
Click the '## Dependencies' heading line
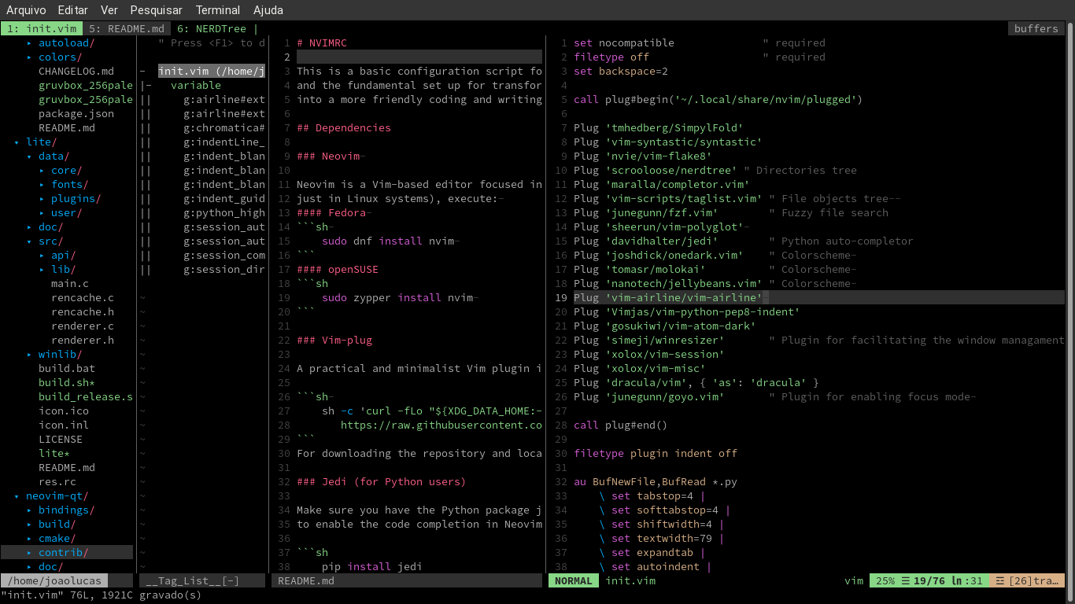point(344,127)
